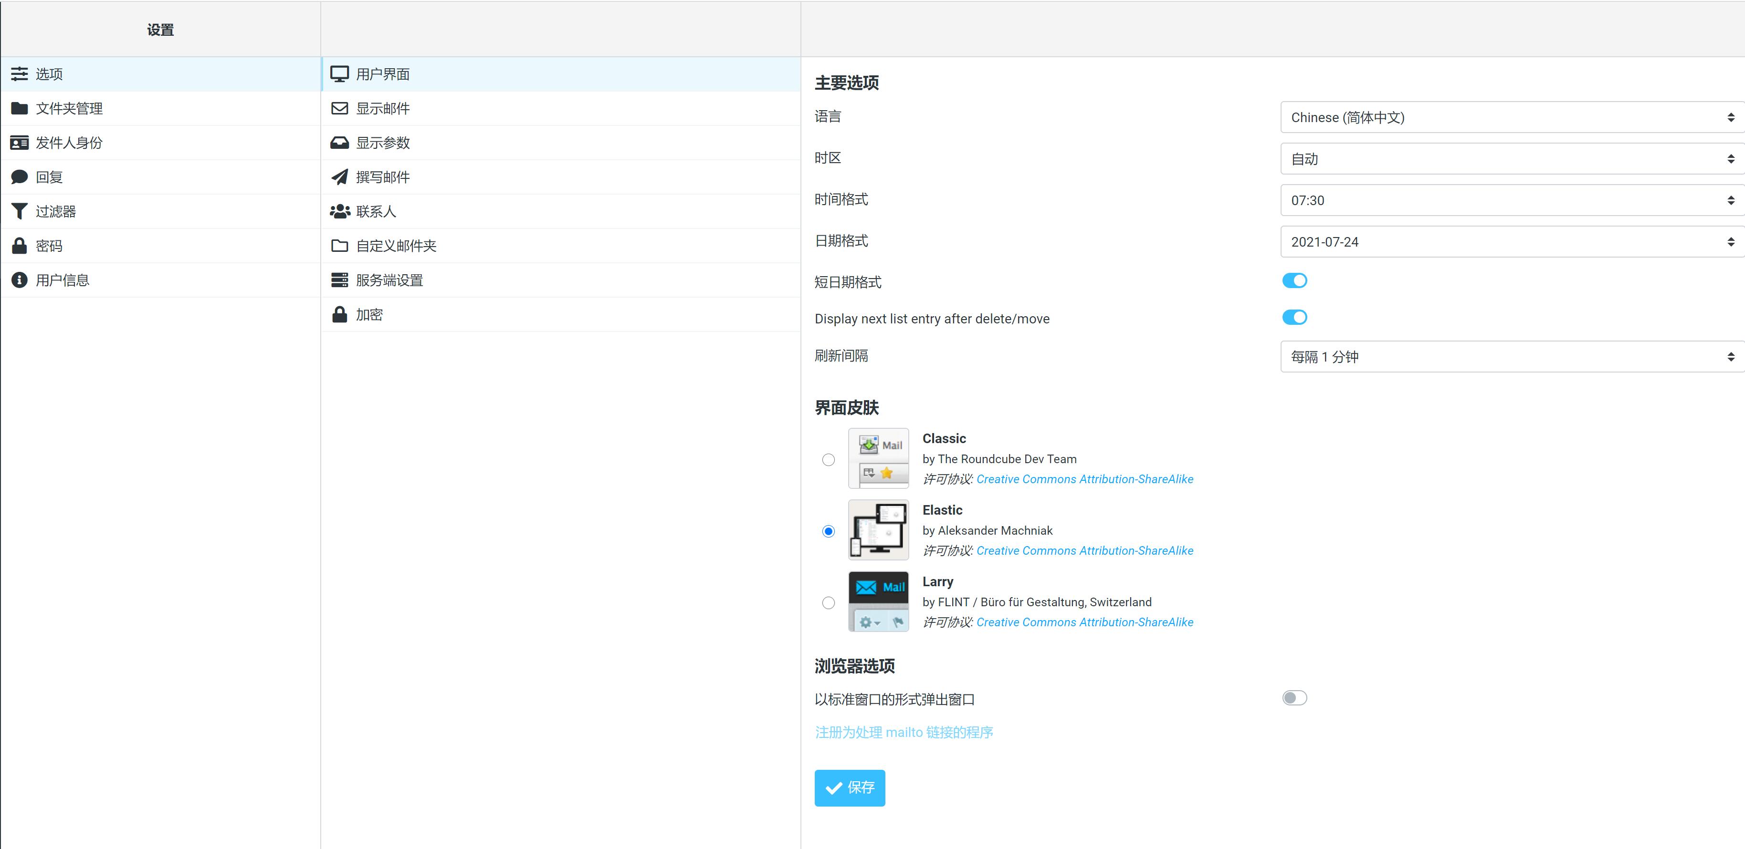Viewport: 1745px width, 849px height.
Task: Click the folder icon beside 文件夹管理
Action: (x=19, y=108)
